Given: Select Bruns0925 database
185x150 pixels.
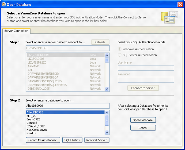Looking at the screenshot, I should tap(65, 119).
